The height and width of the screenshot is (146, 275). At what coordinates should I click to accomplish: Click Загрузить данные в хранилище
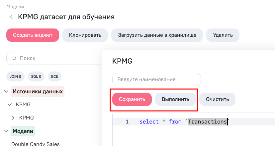point(157,35)
